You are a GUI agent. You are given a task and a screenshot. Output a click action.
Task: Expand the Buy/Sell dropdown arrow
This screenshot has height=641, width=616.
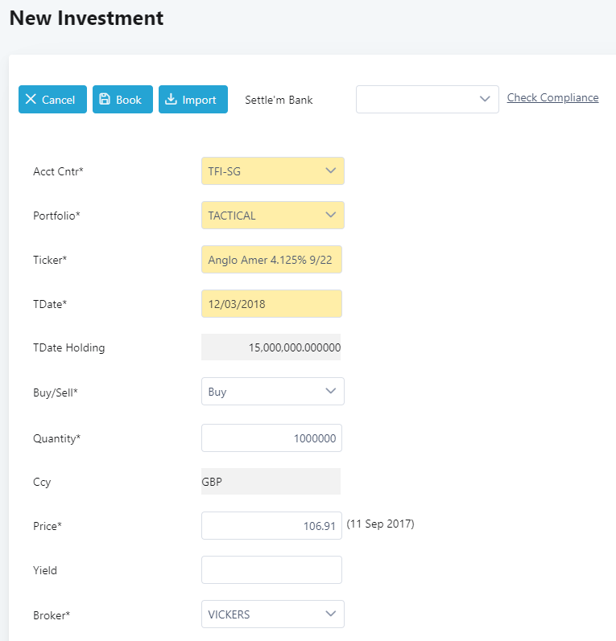(331, 391)
